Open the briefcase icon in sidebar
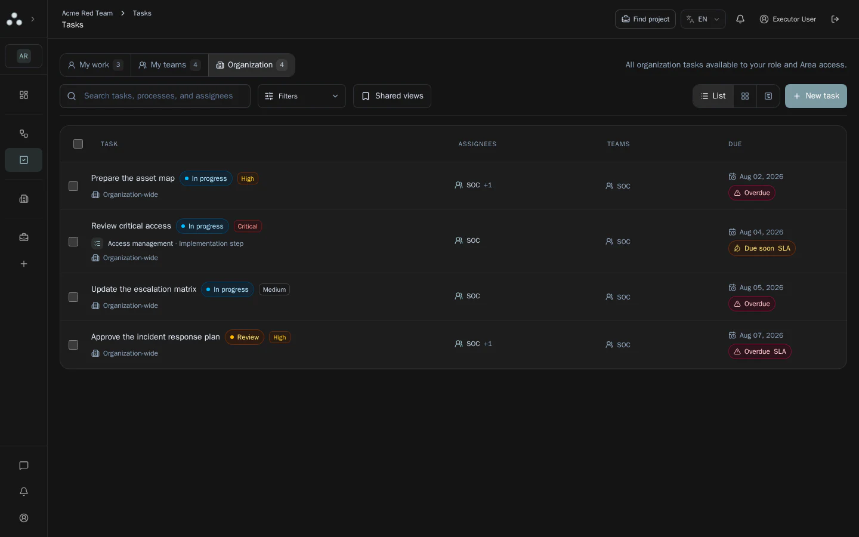The width and height of the screenshot is (859, 537). click(24, 237)
